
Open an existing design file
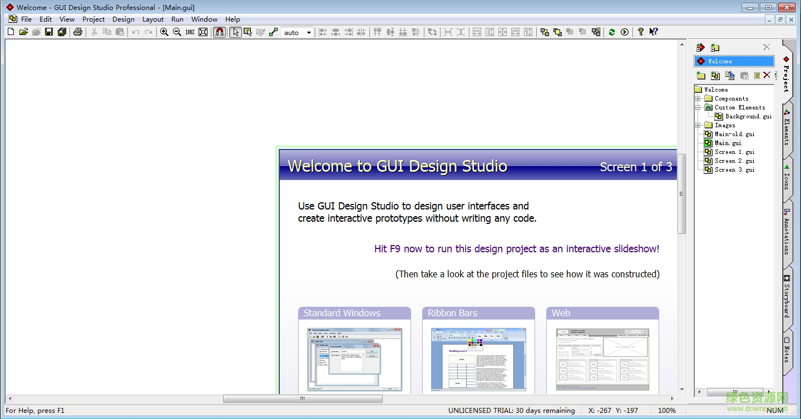[23, 32]
